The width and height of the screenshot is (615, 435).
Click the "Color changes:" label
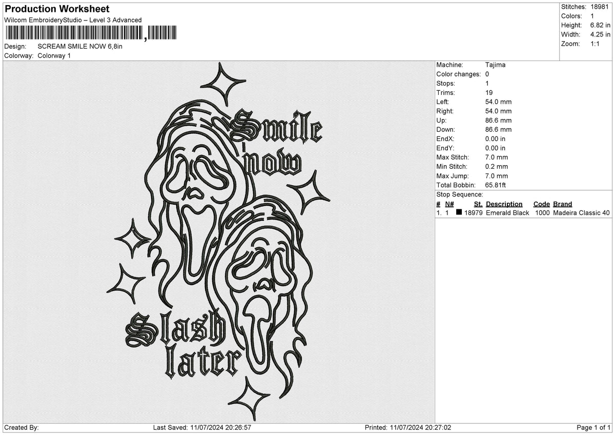[459, 74]
